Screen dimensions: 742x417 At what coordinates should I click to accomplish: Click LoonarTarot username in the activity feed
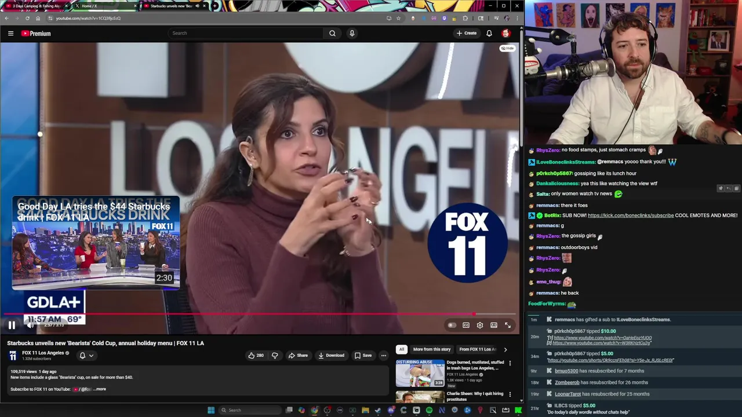[x=568, y=394]
